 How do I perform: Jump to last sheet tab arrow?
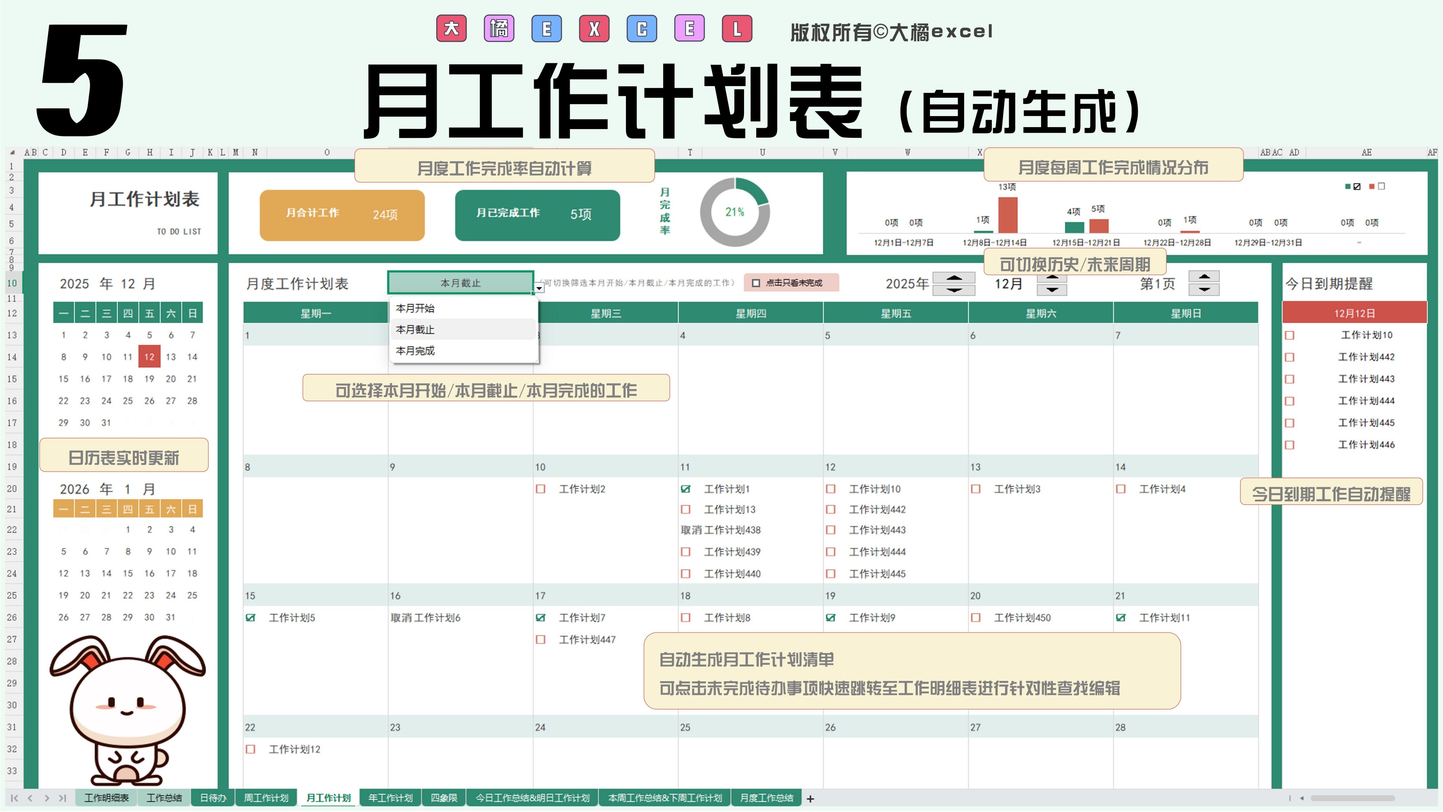click(x=63, y=798)
